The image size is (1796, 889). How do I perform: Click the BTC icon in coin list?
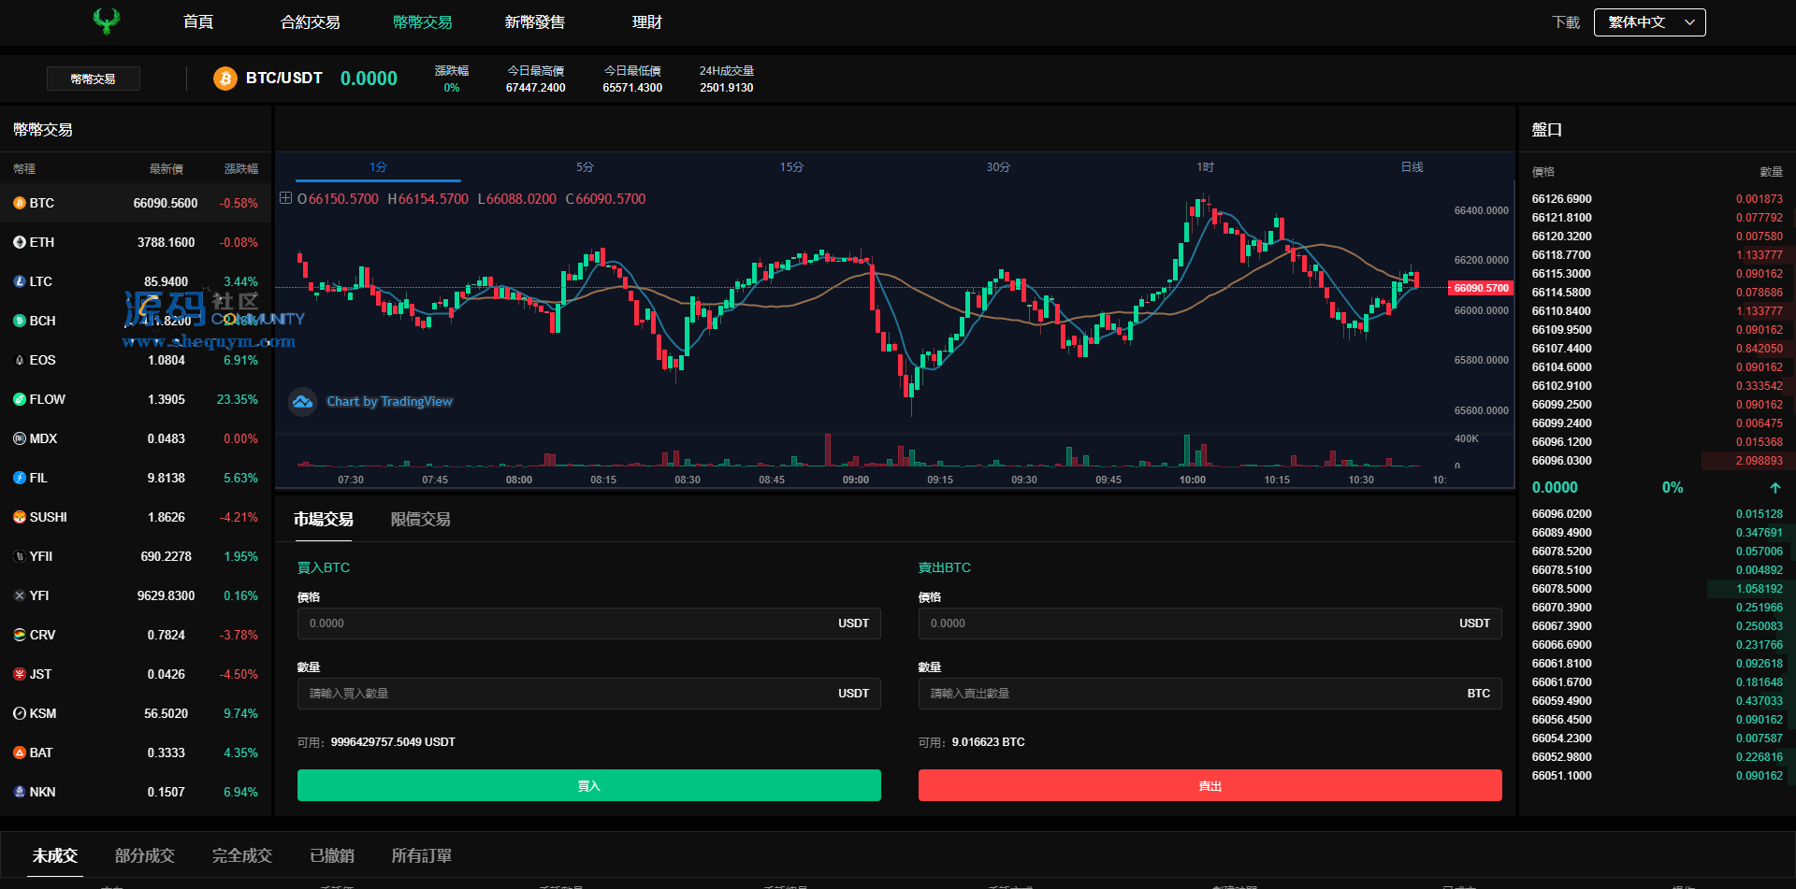pyautogui.click(x=20, y=203)
